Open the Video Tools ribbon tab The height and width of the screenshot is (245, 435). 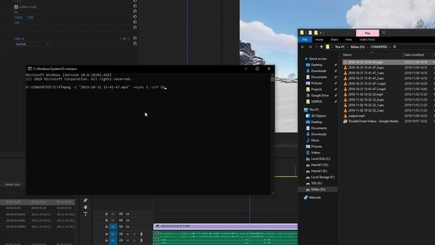[367, 39]
